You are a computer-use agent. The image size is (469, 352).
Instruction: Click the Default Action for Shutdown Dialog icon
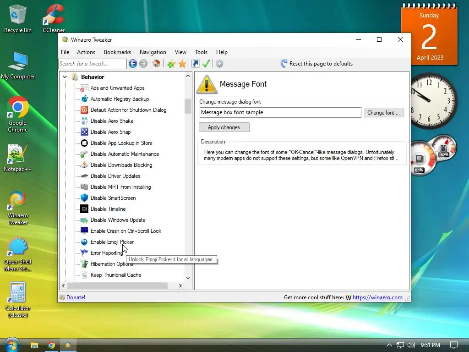point(84,110)
